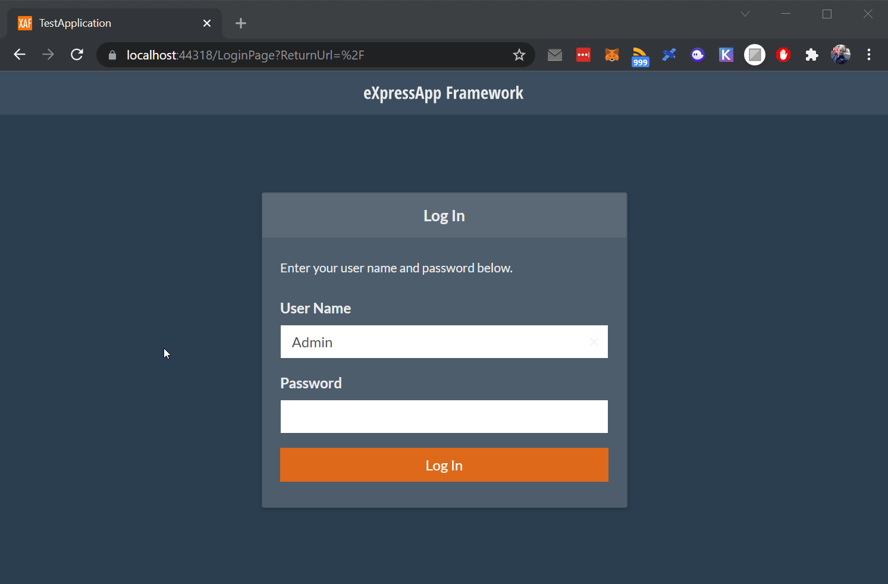Reload the login page
This screenshot has width=888, height=584.
(x=77, y=55)
